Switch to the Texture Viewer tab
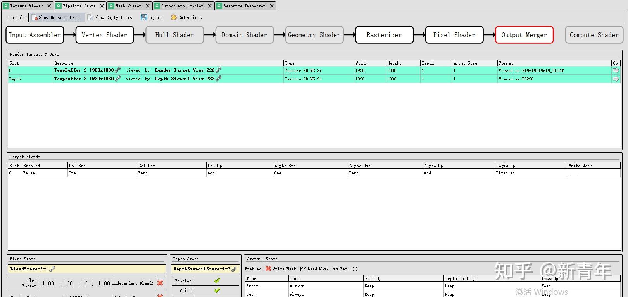This screenshot has height=297, width=628. click(26, 6)
